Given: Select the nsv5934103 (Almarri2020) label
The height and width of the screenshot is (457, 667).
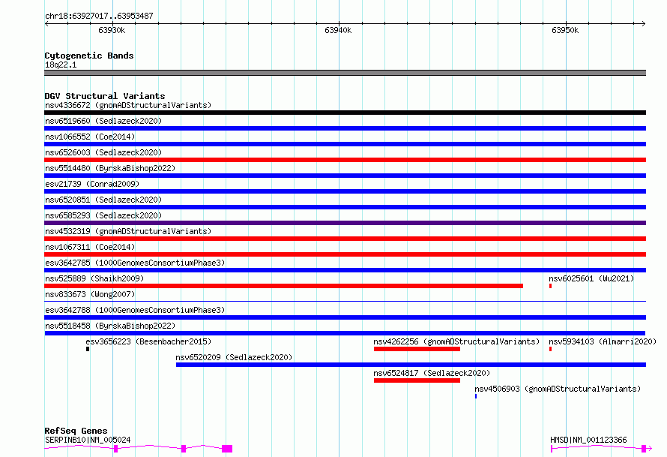Looking at the screenshot, I should 603,341.
